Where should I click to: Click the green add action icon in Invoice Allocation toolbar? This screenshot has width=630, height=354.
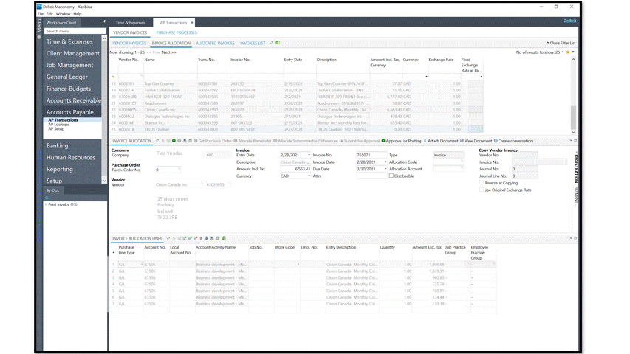tap(174, 141)
